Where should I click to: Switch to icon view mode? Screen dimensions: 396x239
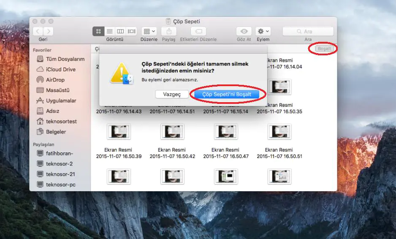98,31
